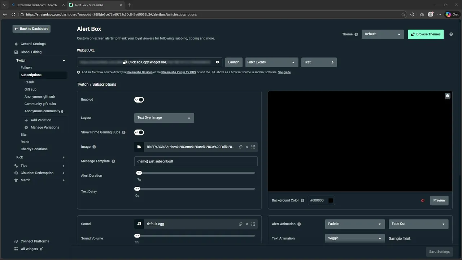This screenshot has height=260, width=462.
Task: Click the Sound field link icon
Action: click(241, 224)
